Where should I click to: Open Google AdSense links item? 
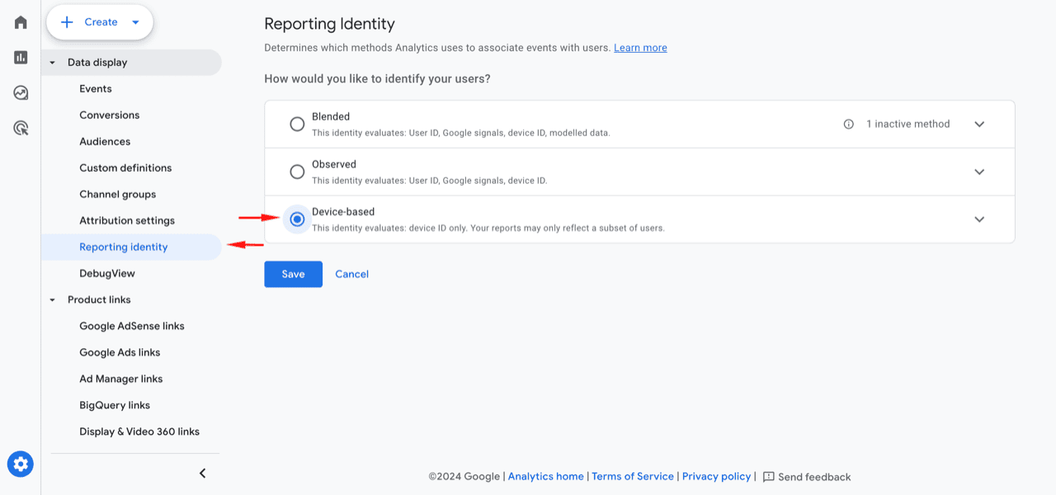(132, 327)
